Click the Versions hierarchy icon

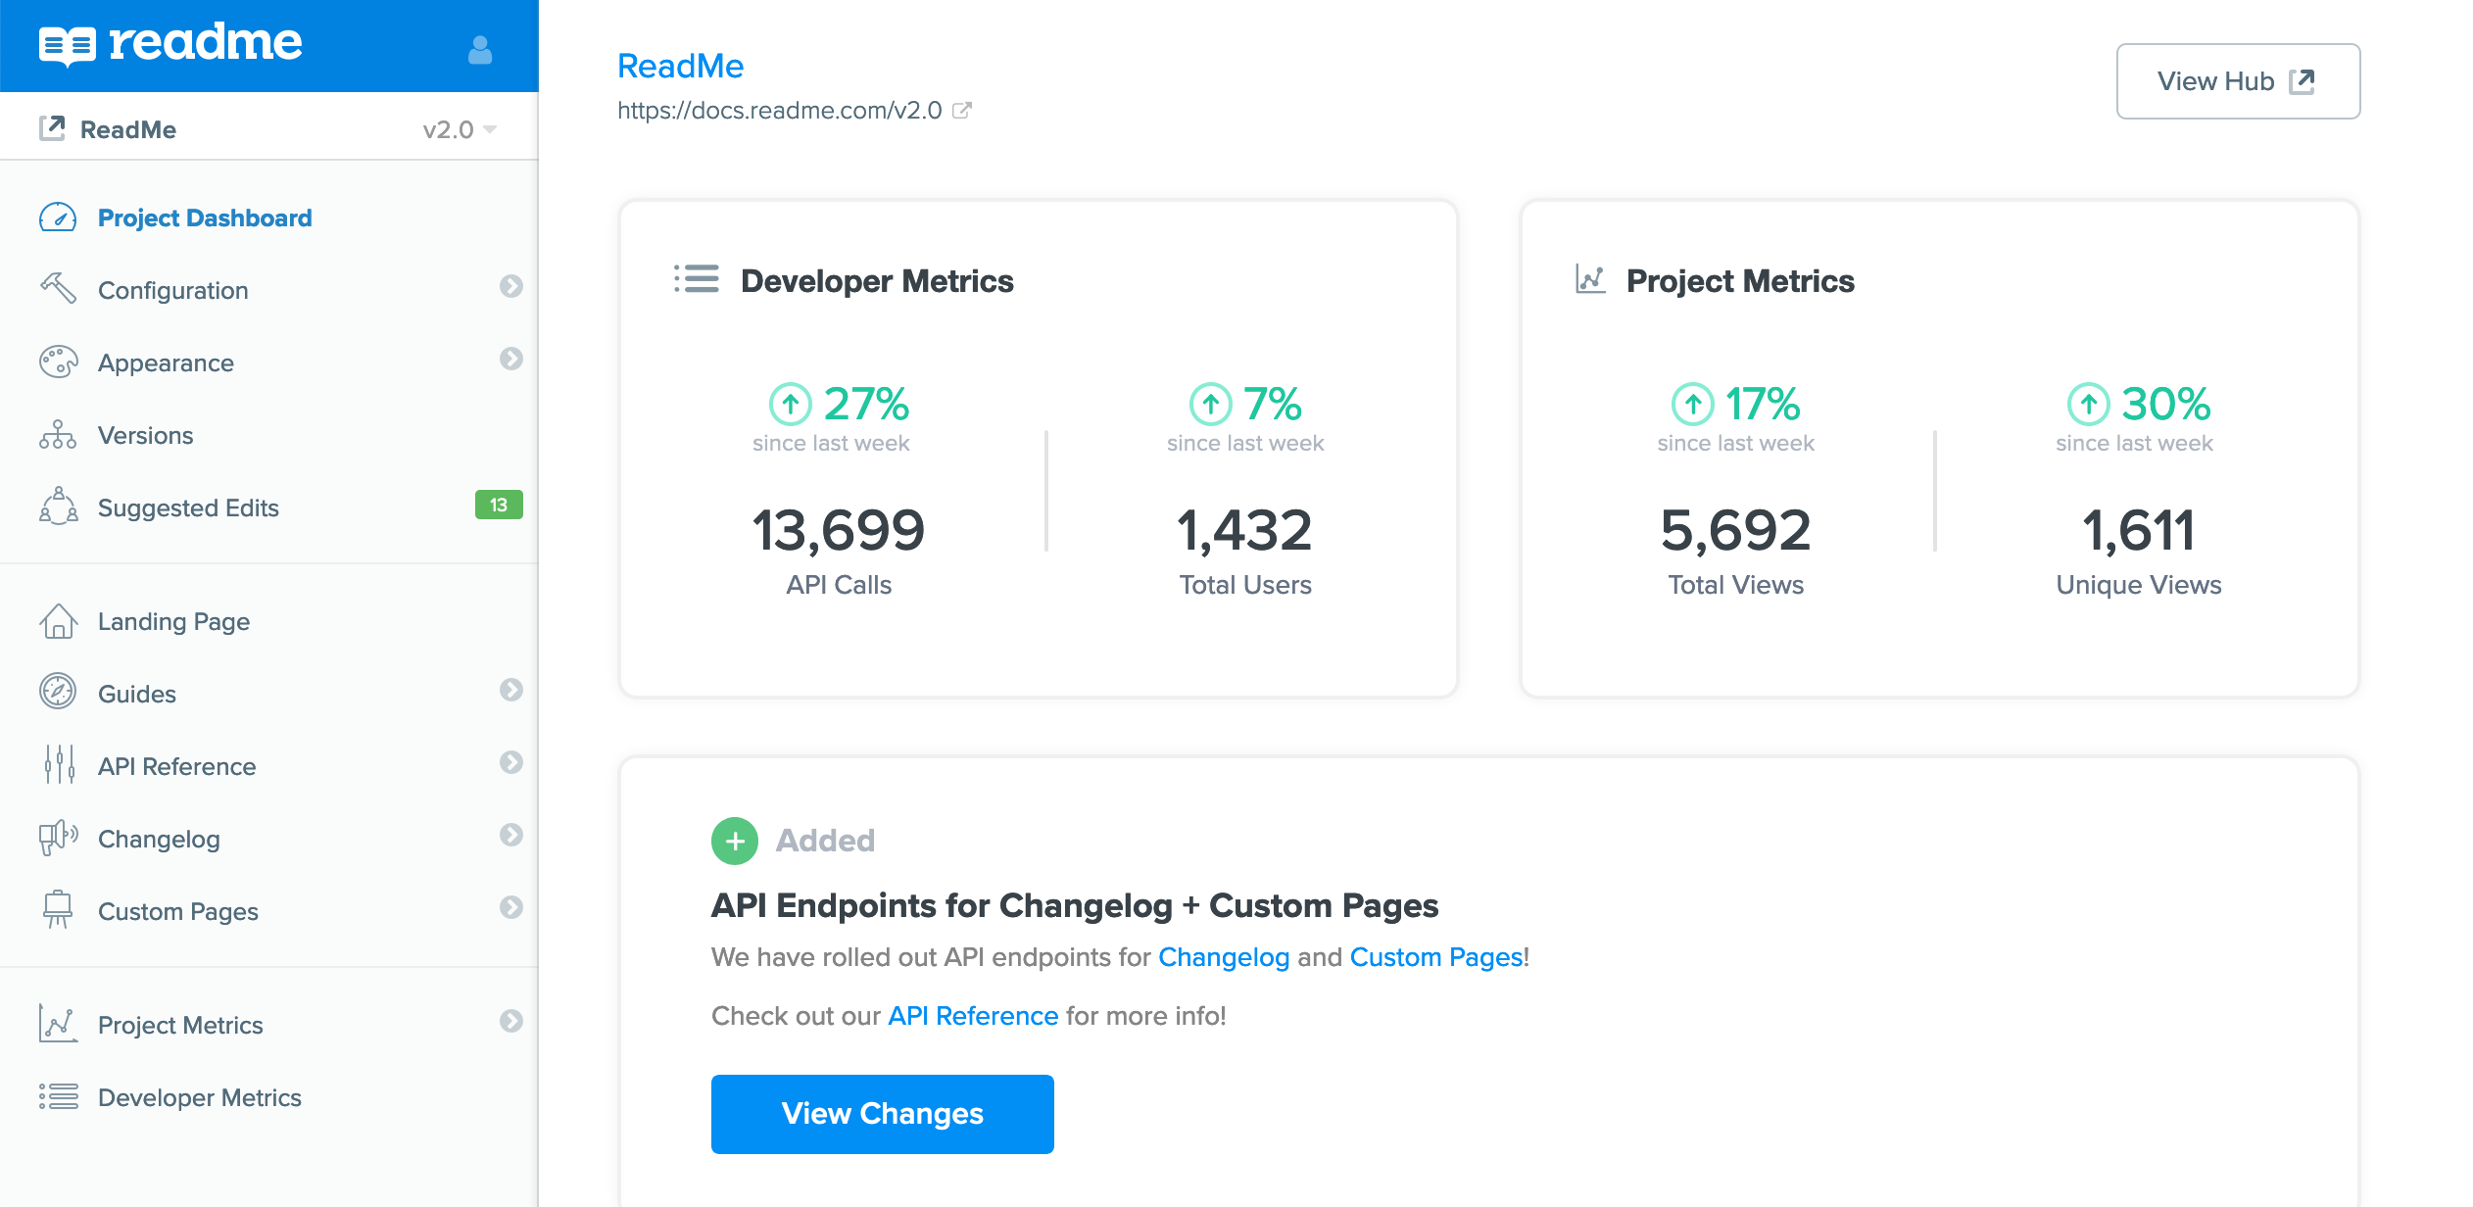point(58,435)
